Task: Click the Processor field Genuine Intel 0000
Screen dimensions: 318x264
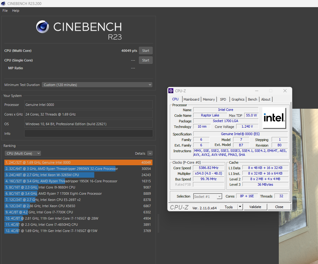Action: pos(89,105)
